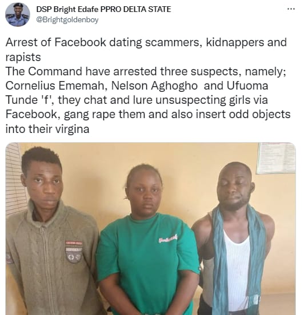Screen dimensions: 304x315
Task: Click the word "rapists" in the tweet
Action: 23,57
